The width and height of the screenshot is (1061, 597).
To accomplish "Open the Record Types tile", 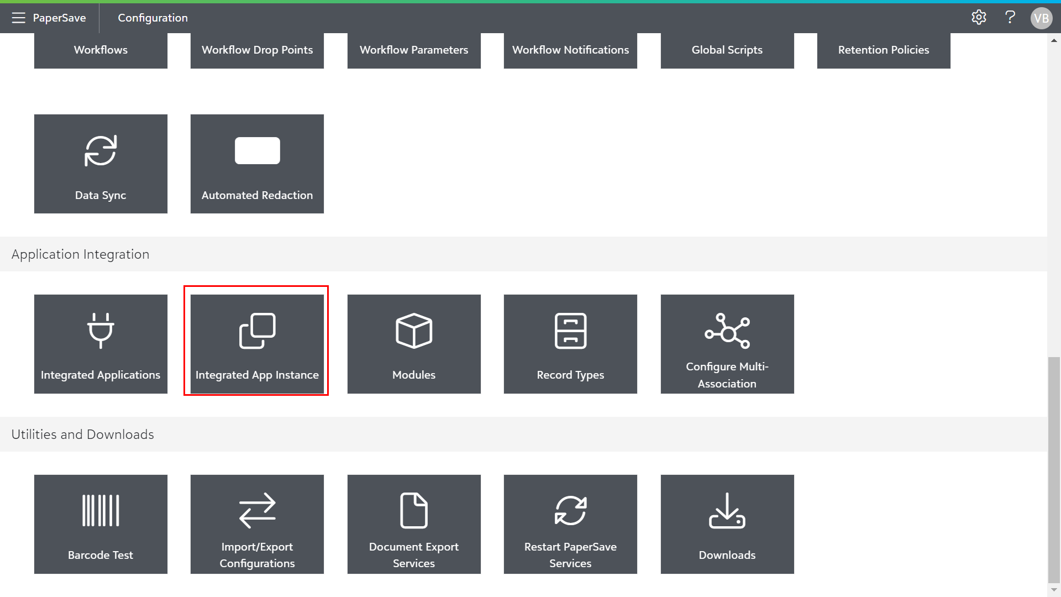I will [x=570, y=344].
